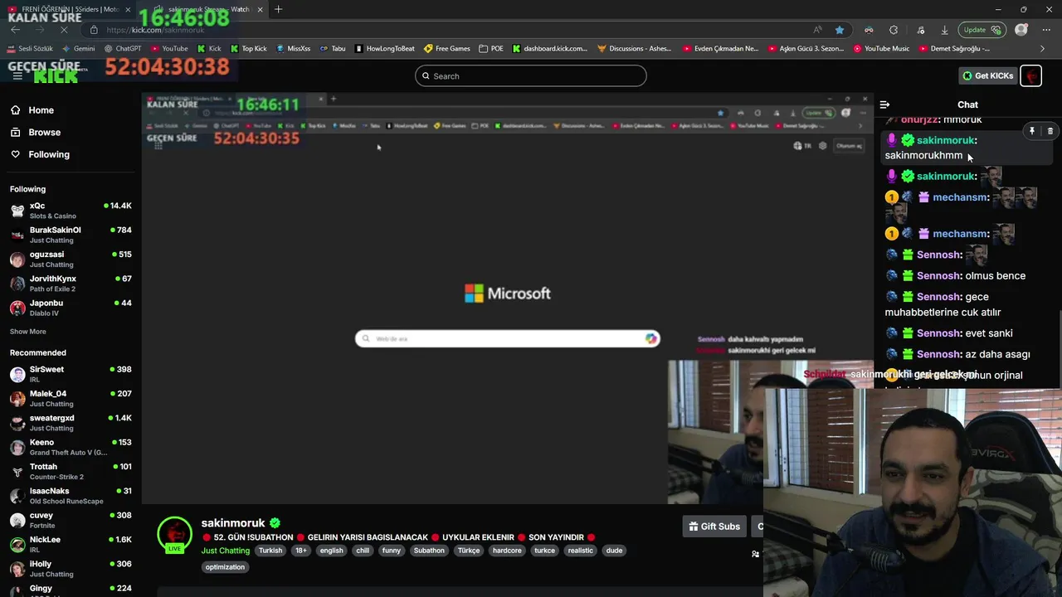Open the Top Kick bookmark
Screen dimensions: 1062x597
pyautogui.click(x=248, y=48)
